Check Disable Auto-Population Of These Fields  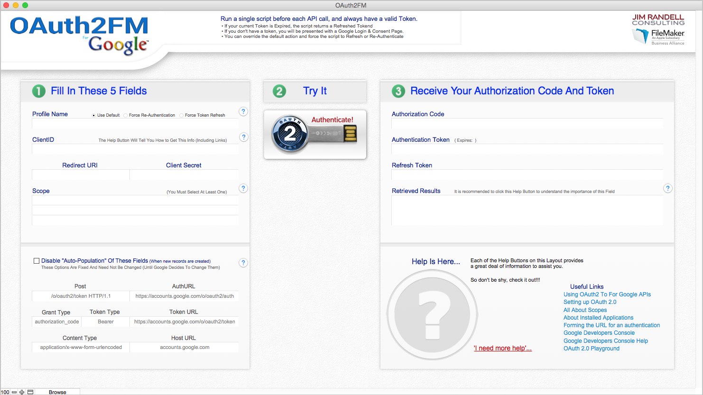pos(37,261)
